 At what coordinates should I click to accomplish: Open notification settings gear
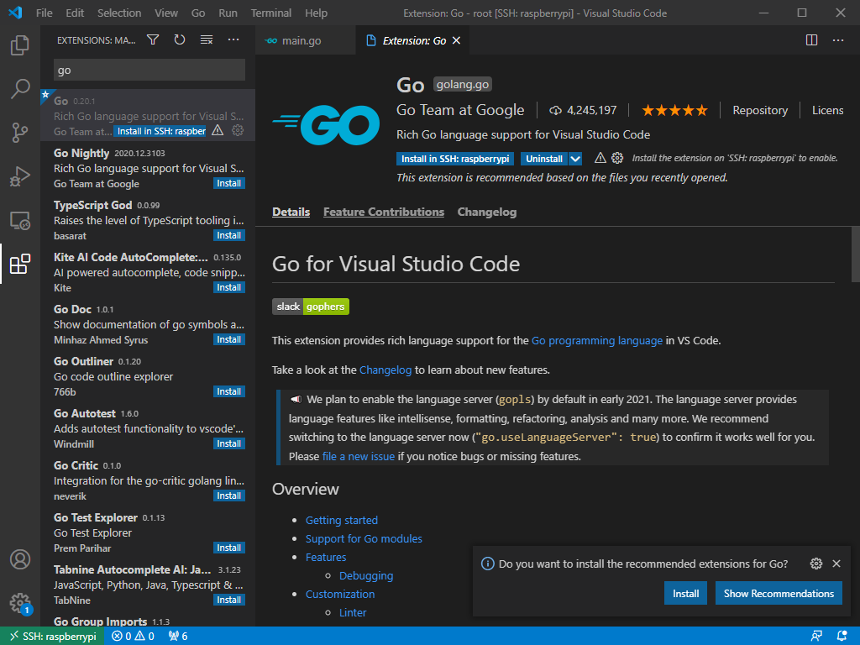[x=816, y=564]
